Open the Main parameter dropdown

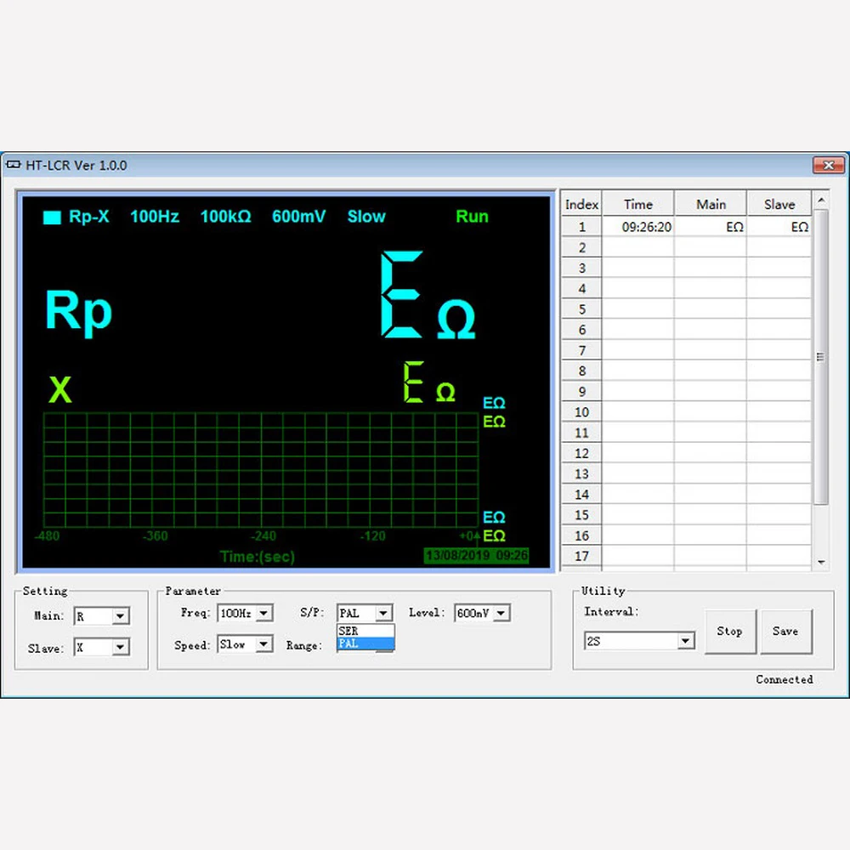click(x=121, y=615)
